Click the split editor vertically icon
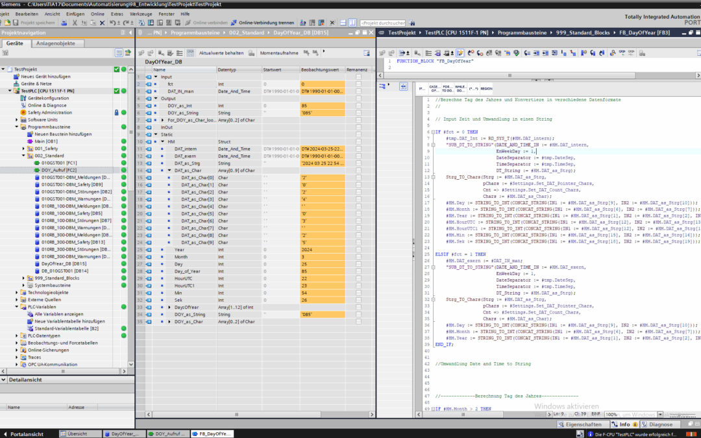 [x=352, y=22]
